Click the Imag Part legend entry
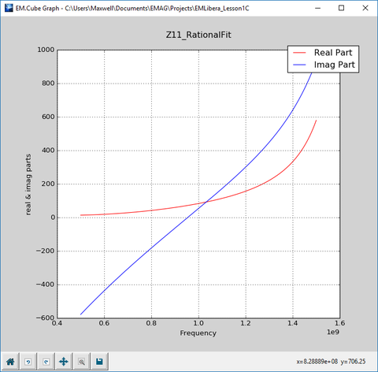 pyautogui.click(x=334, y=65)
